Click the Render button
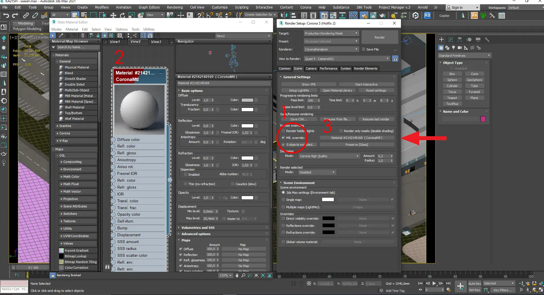This screenshot has width=544, height=295. [380, 37]
